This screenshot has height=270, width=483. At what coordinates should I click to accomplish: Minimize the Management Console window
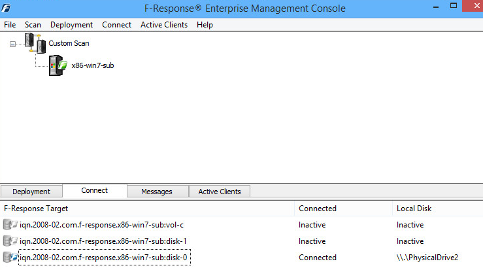click(x=435, y=6)
